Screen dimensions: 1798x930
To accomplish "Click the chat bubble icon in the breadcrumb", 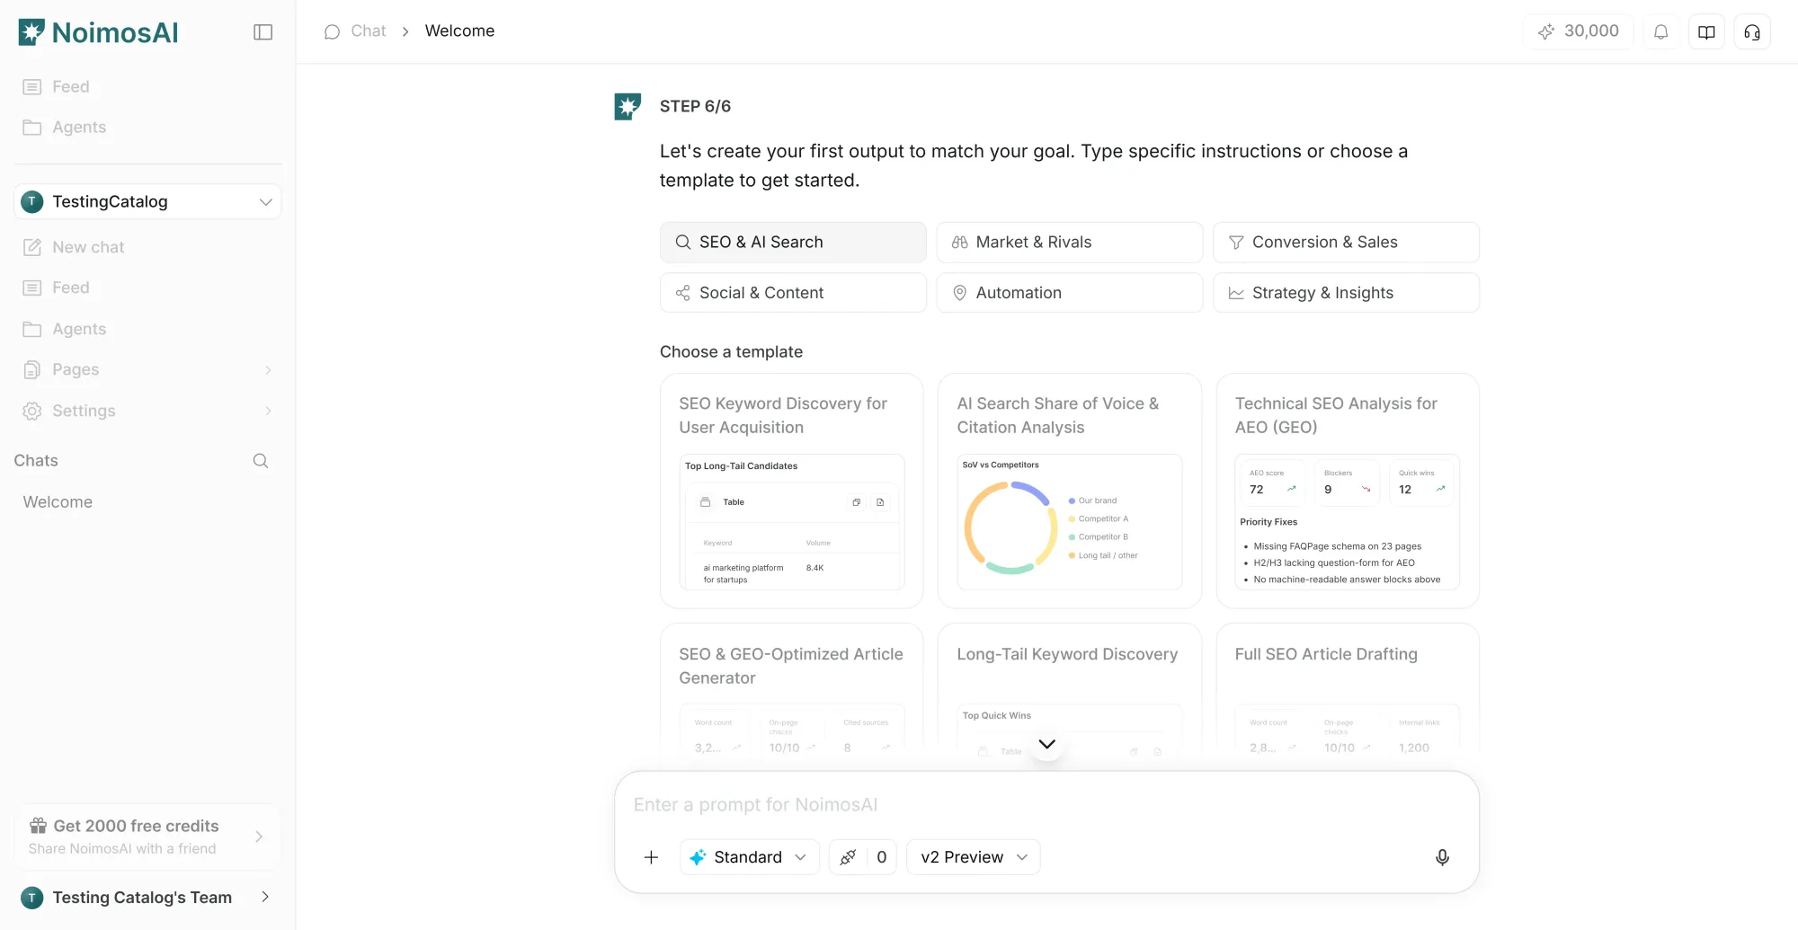I will pos(332,31).
